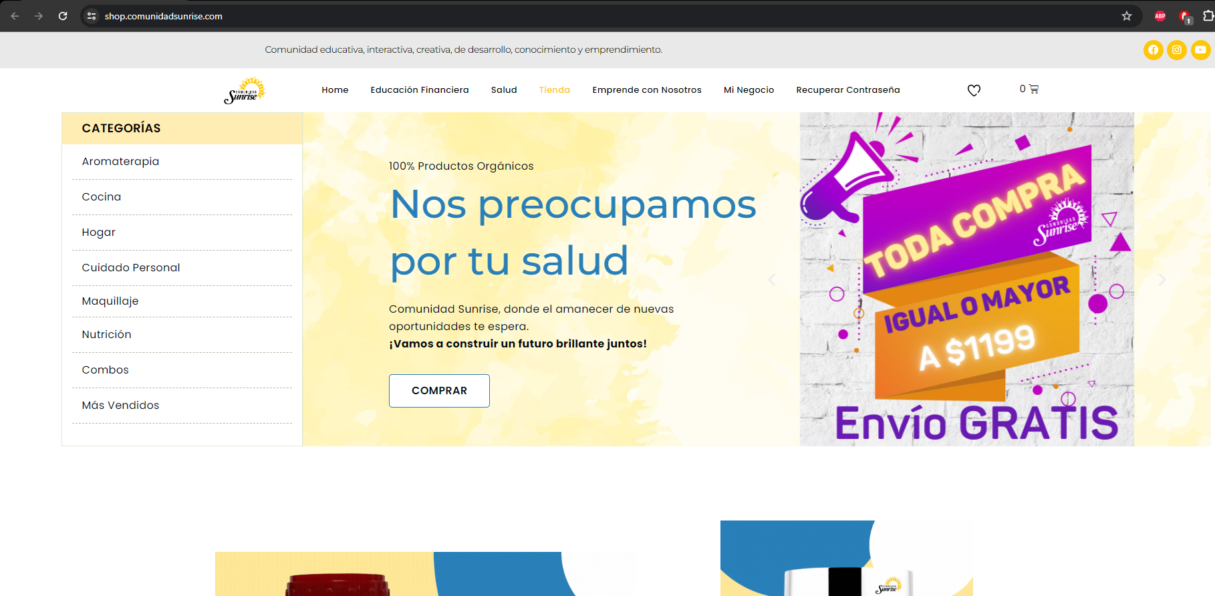Viewport: 1215px width, 596px height.
Task: Click the AdBlock Plus extension icon
Action: tap(1160, 16)
